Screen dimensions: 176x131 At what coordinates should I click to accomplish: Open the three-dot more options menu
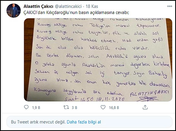170,6
